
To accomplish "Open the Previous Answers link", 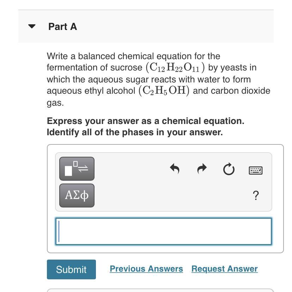I will [146, 269].
